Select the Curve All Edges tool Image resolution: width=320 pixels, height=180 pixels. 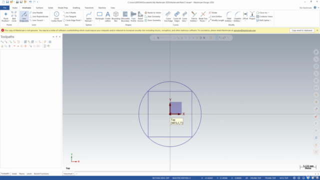[177, 16]
